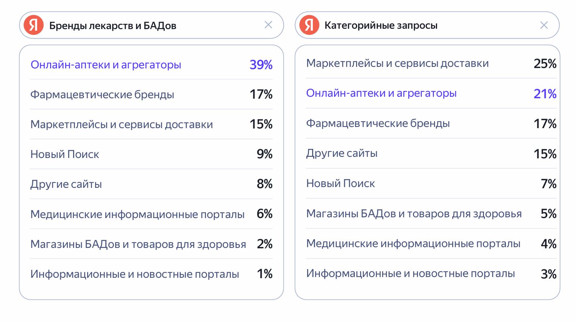The image size is (576, 322).
Task: Click the Yandex logo in the left search bar
Action: coord(33,25)
